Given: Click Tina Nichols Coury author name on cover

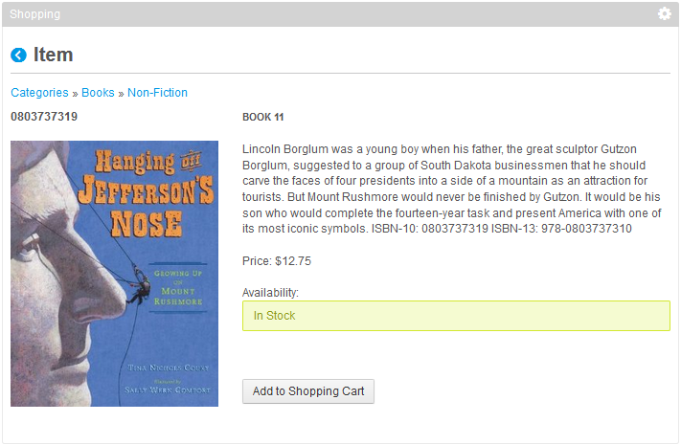Looking at the screenshot, I should (168, 367).
